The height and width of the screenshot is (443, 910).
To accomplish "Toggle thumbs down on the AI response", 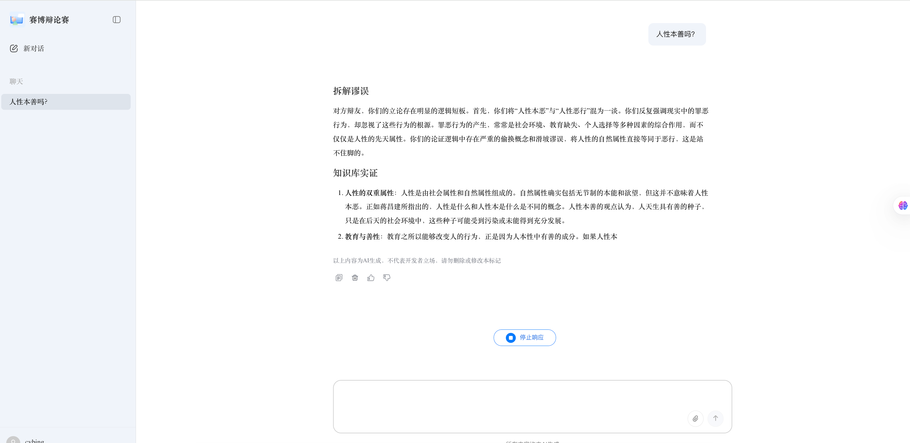I will 386,278.
